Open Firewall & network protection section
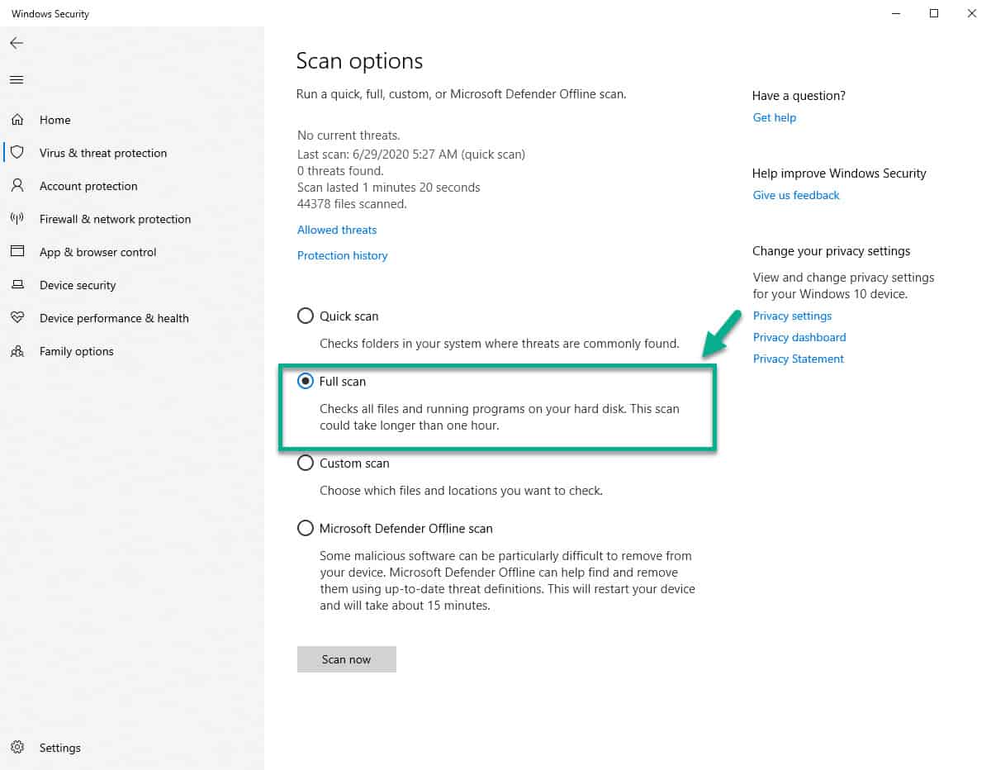 click(115, 219)
